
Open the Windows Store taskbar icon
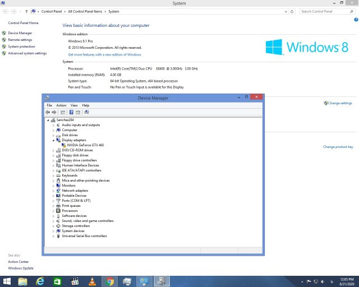click(x=57, y=281)
